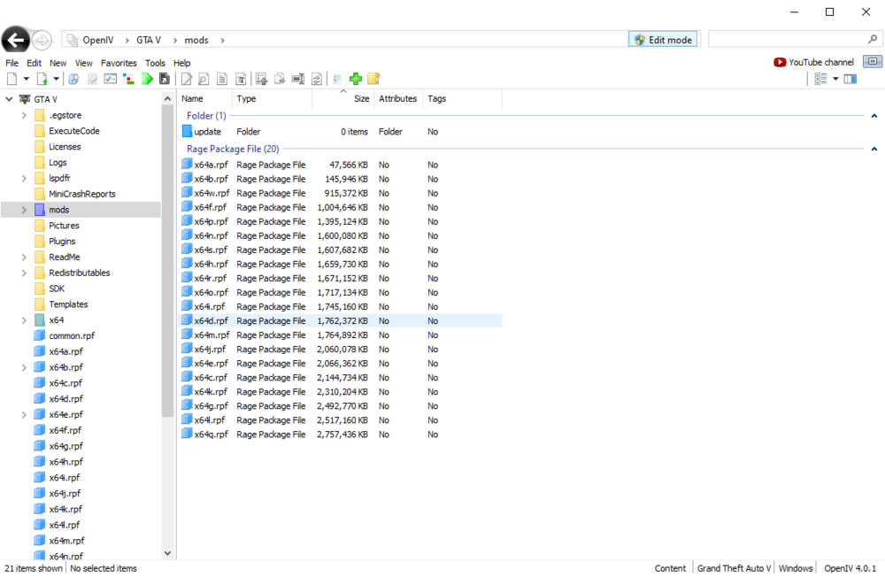Click the page with pencil edit icon
The height and width of the screenshot is (577, 885).
tap(186, 79)
